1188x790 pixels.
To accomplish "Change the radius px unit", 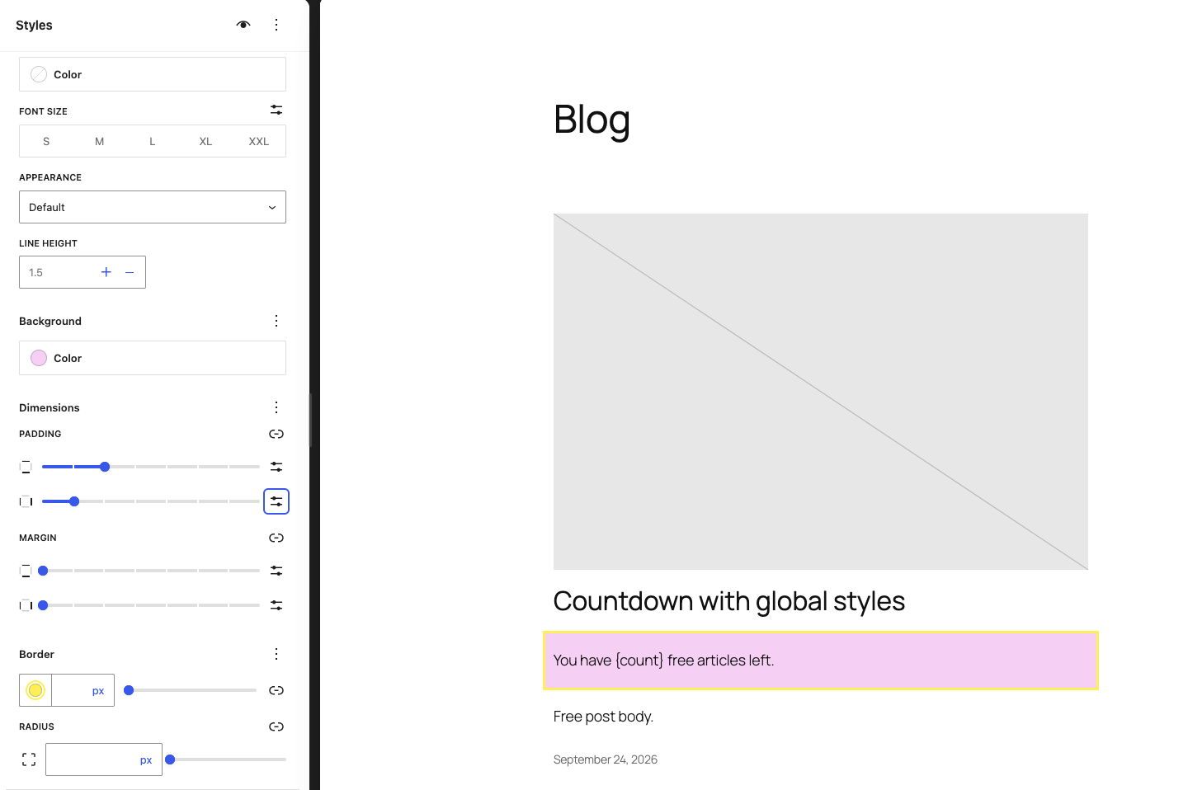I will point(146,760).
